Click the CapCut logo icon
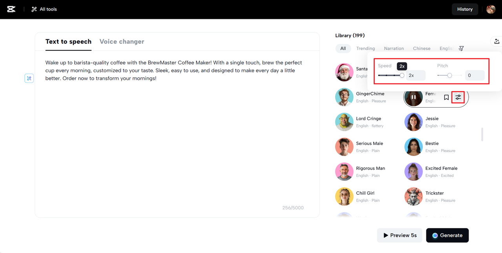Viewport: 502px width, 253px height. (11, 9)
